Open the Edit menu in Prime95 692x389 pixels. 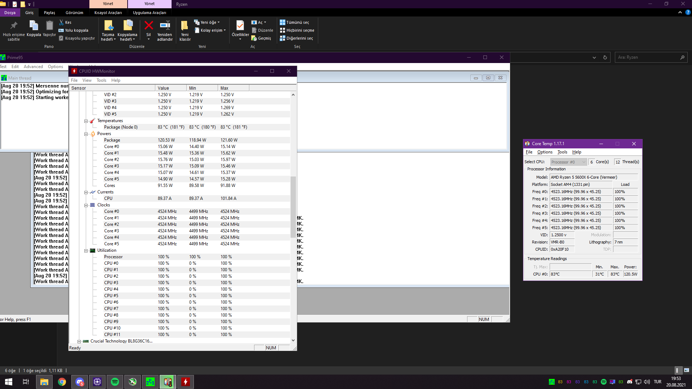pyautogui.click(x=15, y=67)
